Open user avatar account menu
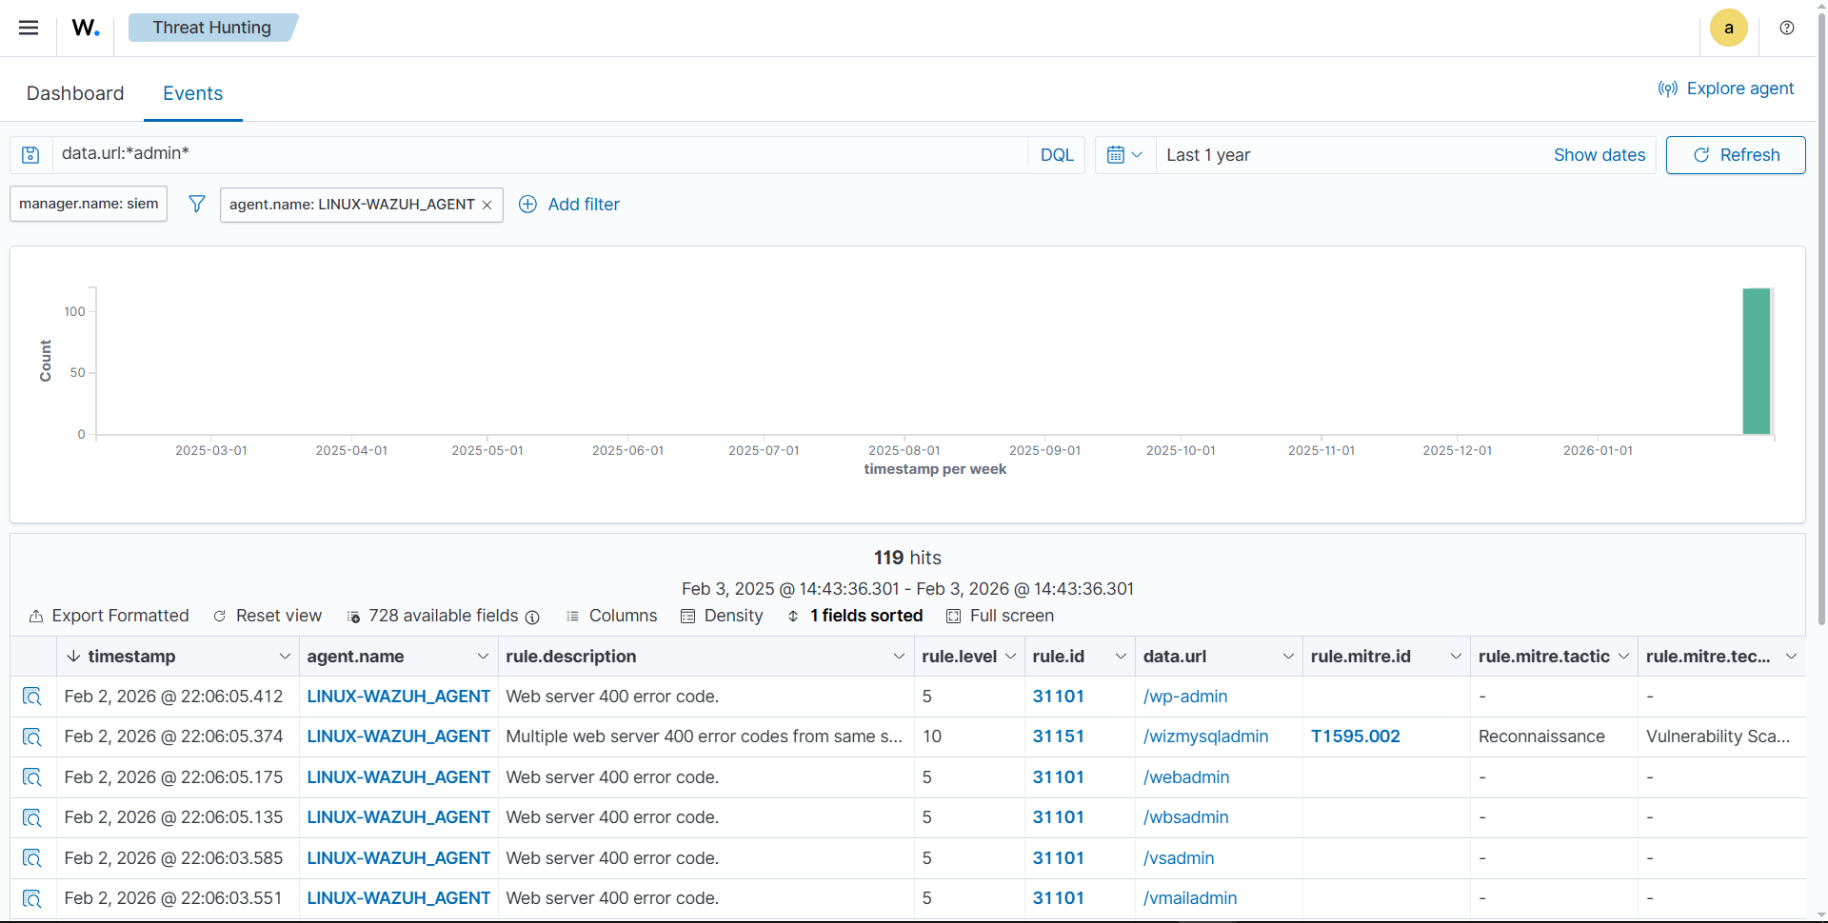Viewport: 1828px width, 923px height. tap(1728, 28)
